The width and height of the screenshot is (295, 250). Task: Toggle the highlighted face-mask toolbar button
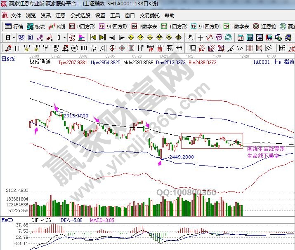point(72,37)
